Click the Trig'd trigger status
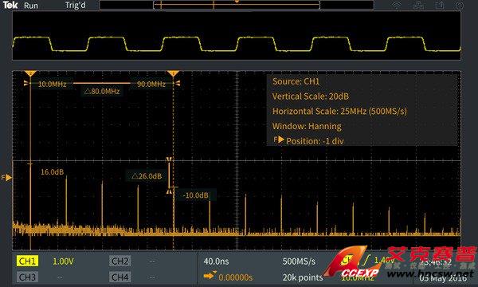This screenshot has width=478, height=287. click(76, 6)
